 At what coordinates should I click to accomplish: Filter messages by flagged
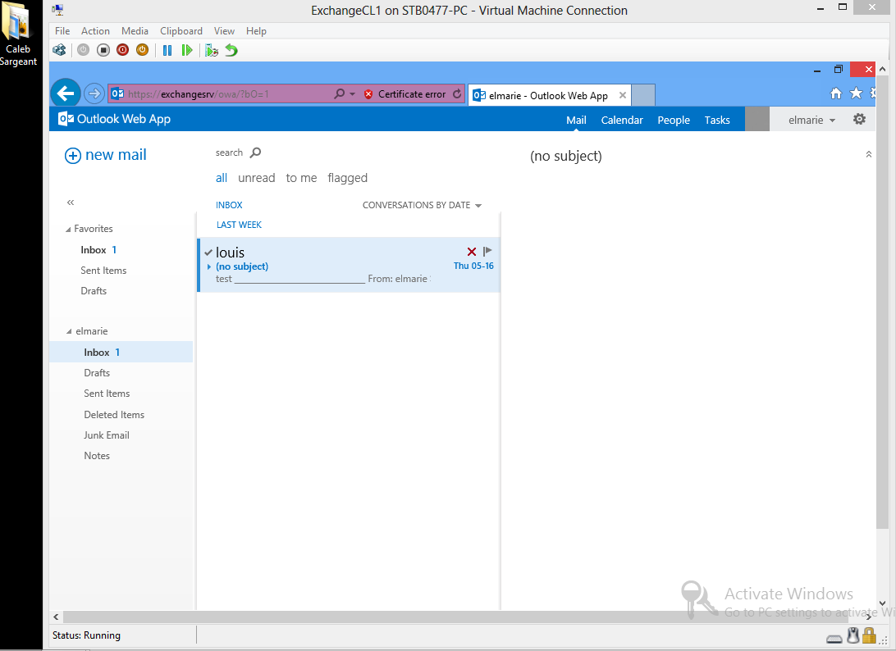347,178
